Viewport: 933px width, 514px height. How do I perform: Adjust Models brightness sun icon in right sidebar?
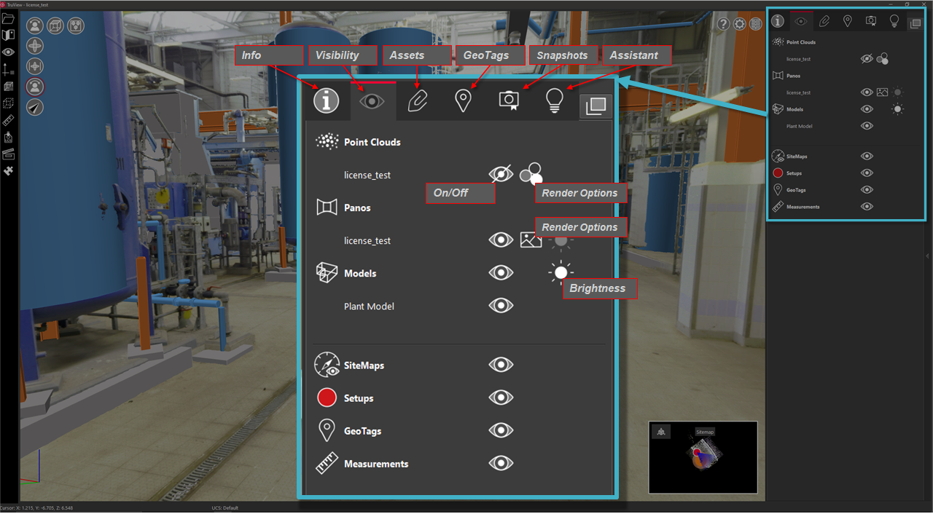[x=897, y=109]
